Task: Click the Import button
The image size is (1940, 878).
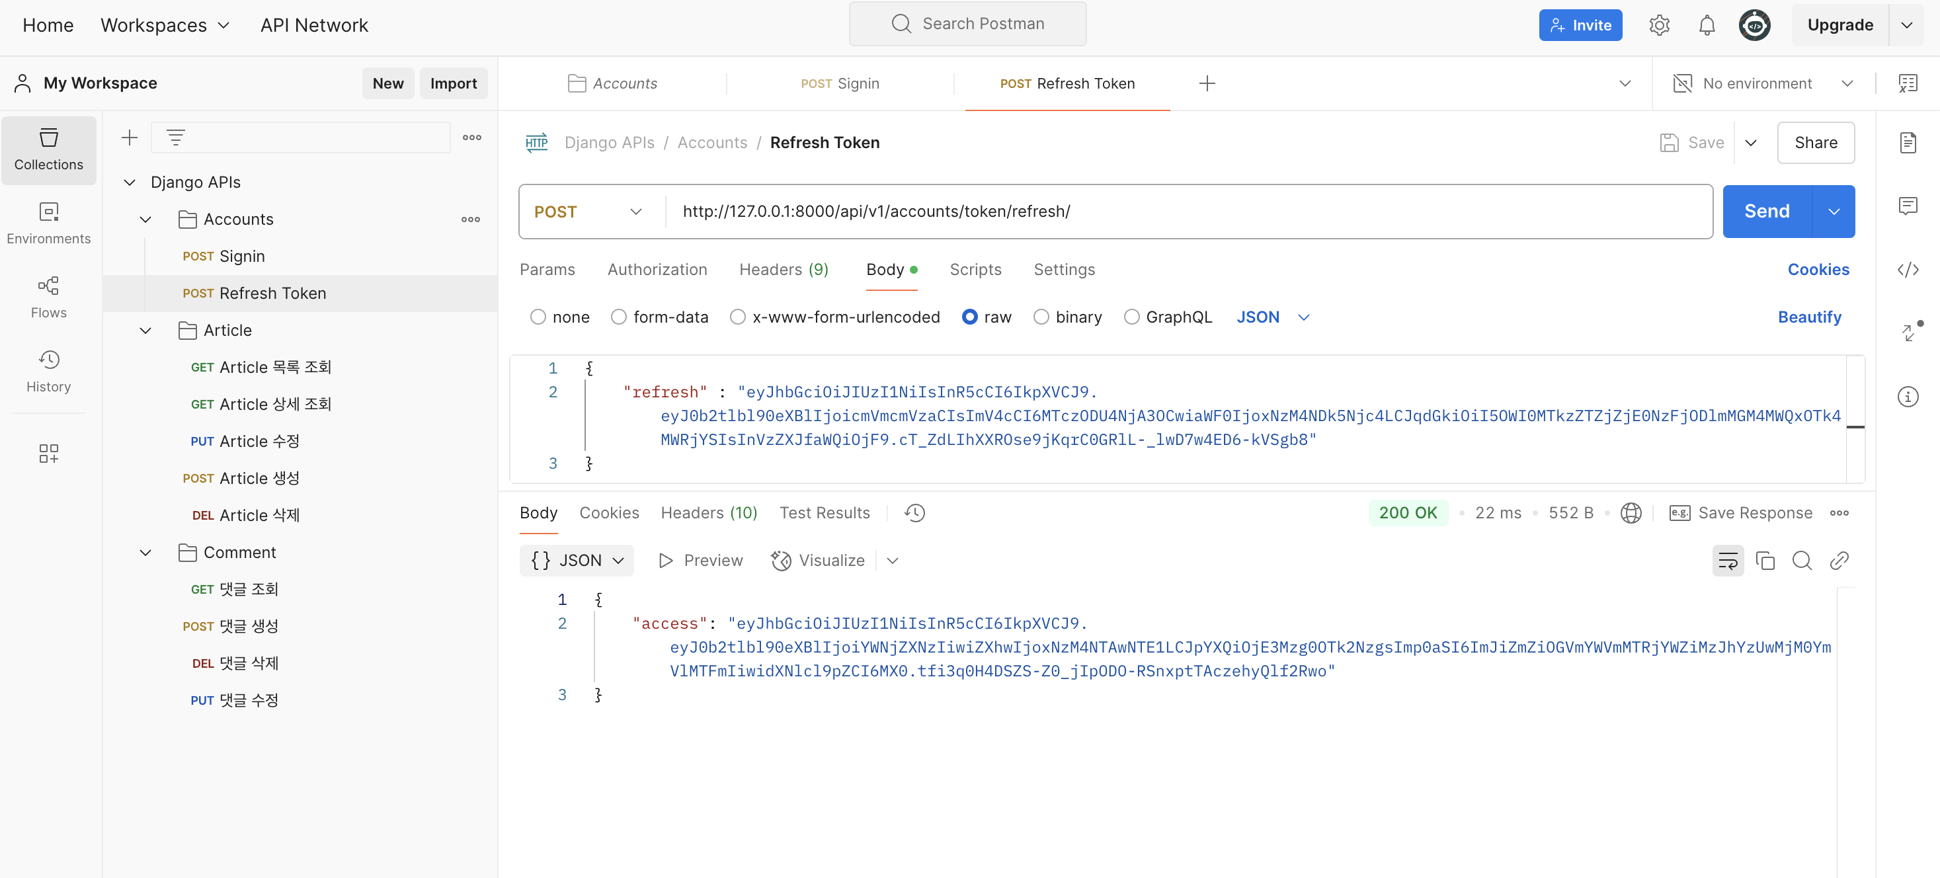Action: click(454, 83)
